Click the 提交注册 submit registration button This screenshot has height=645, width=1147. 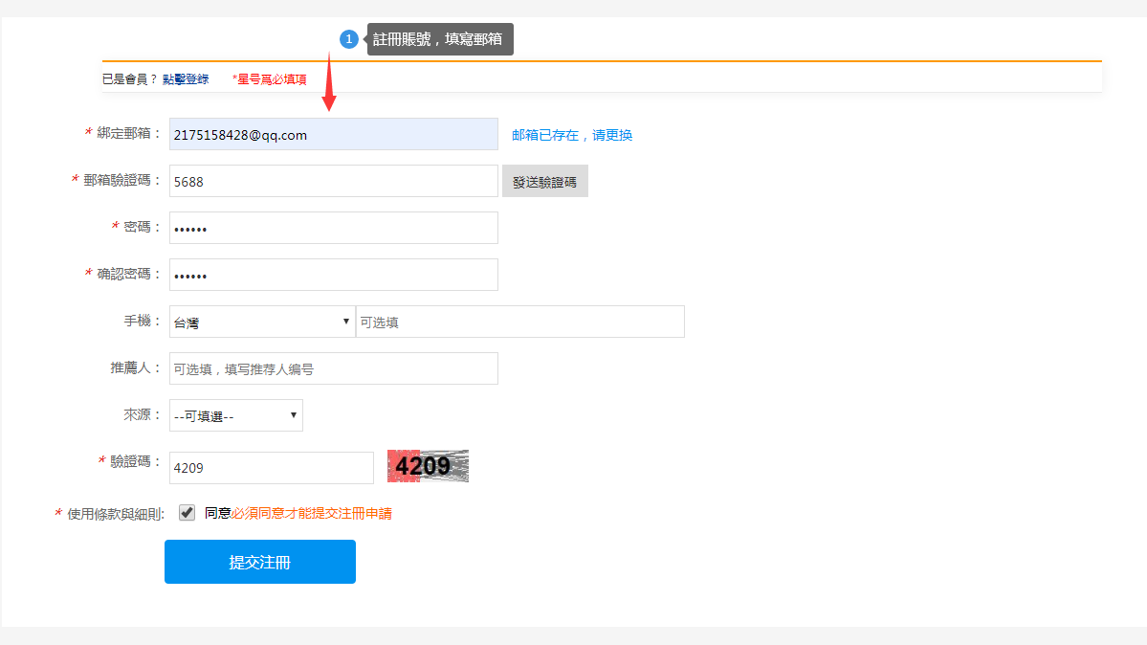click(259, 562)
